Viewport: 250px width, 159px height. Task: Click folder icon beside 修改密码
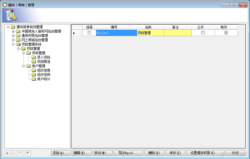[34, 74]
